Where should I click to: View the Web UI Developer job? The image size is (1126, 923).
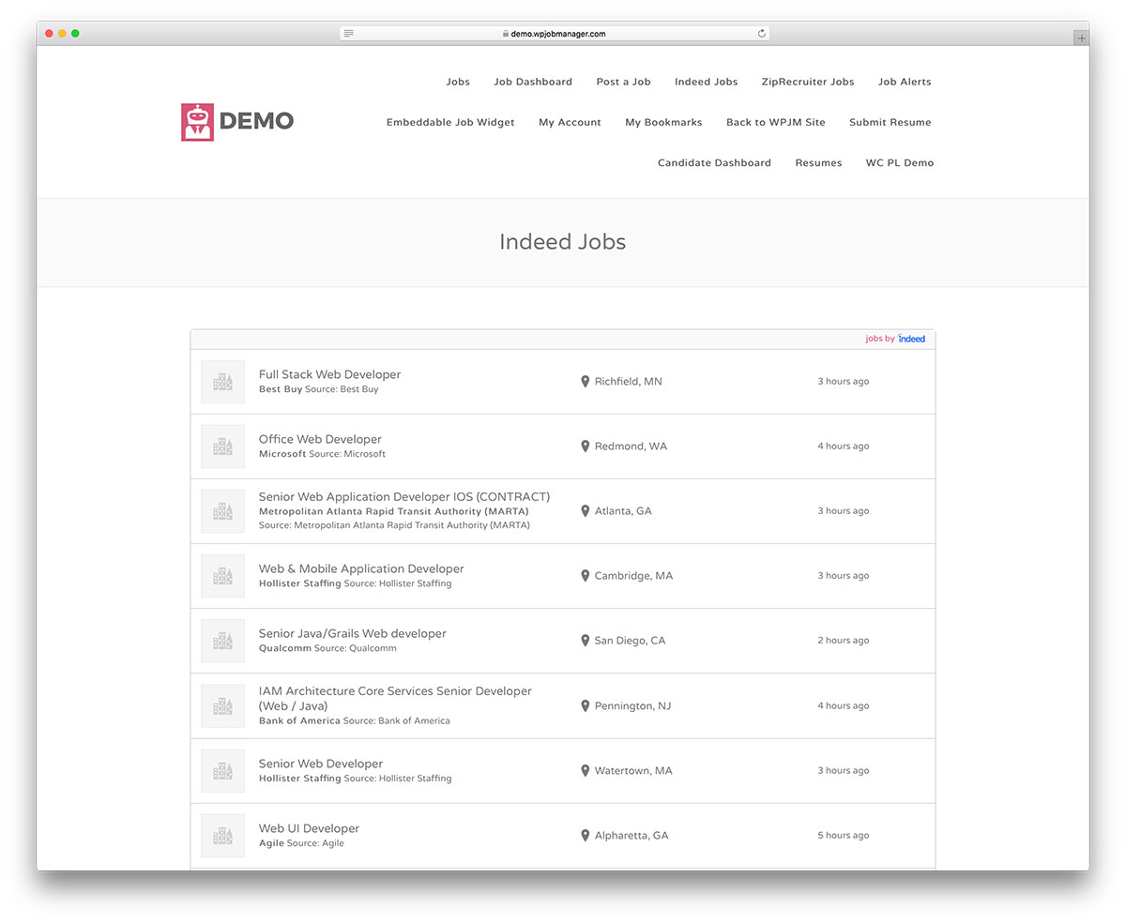(309, 828)
